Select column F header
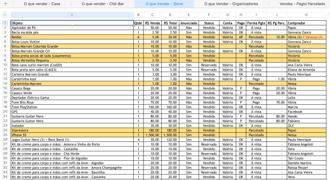 coord(209,15)
